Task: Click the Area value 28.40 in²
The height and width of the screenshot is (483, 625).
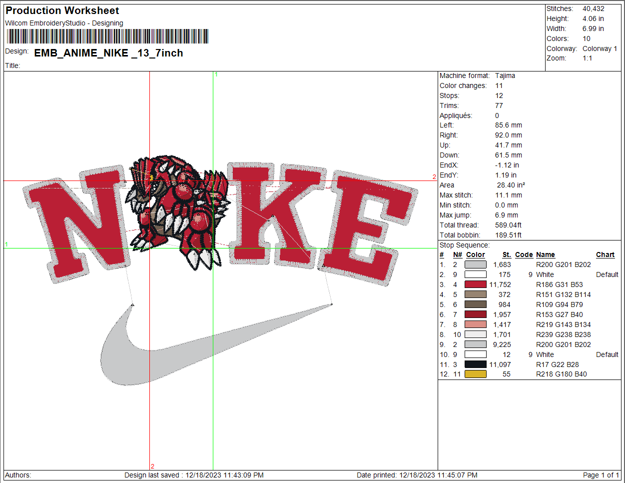Action: tap(511, 185)
